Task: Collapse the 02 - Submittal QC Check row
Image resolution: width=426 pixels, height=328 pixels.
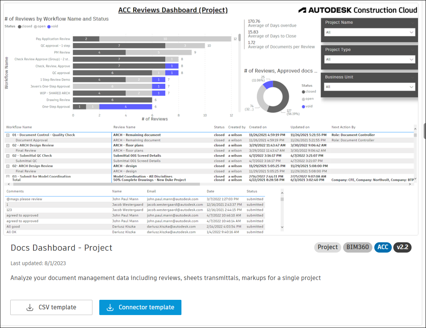Action: click(8, 156)
